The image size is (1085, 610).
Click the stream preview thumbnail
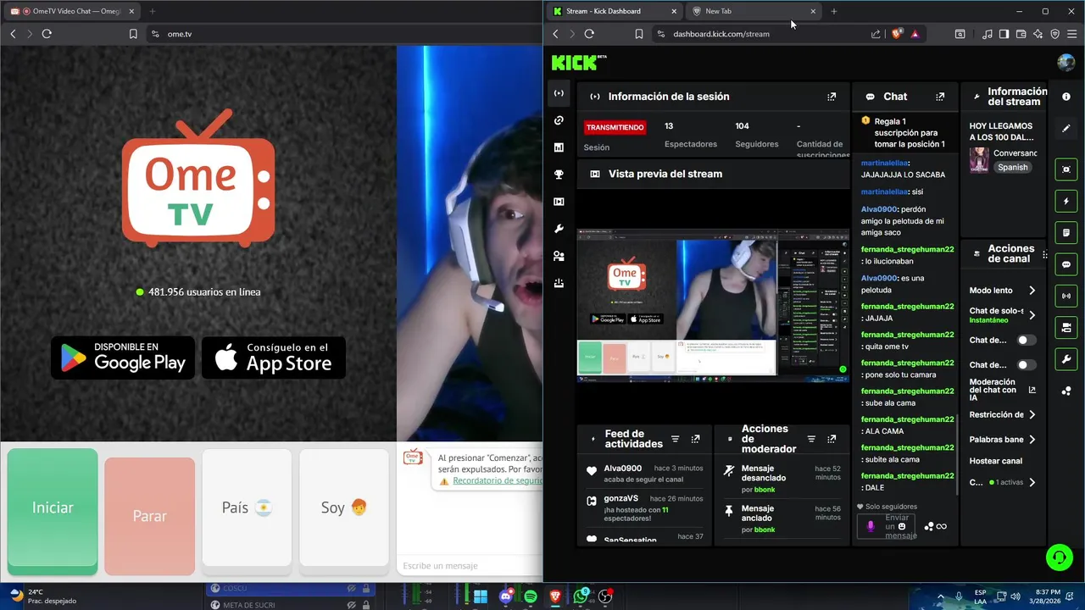(x=713, y=305)
